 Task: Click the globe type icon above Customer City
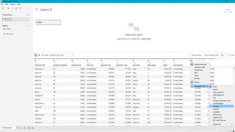(36, 61)
